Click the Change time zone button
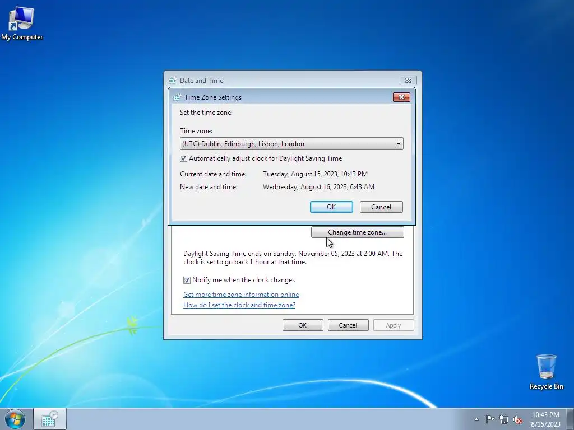Viewport: 574px width, 430px height. [357, 232]
